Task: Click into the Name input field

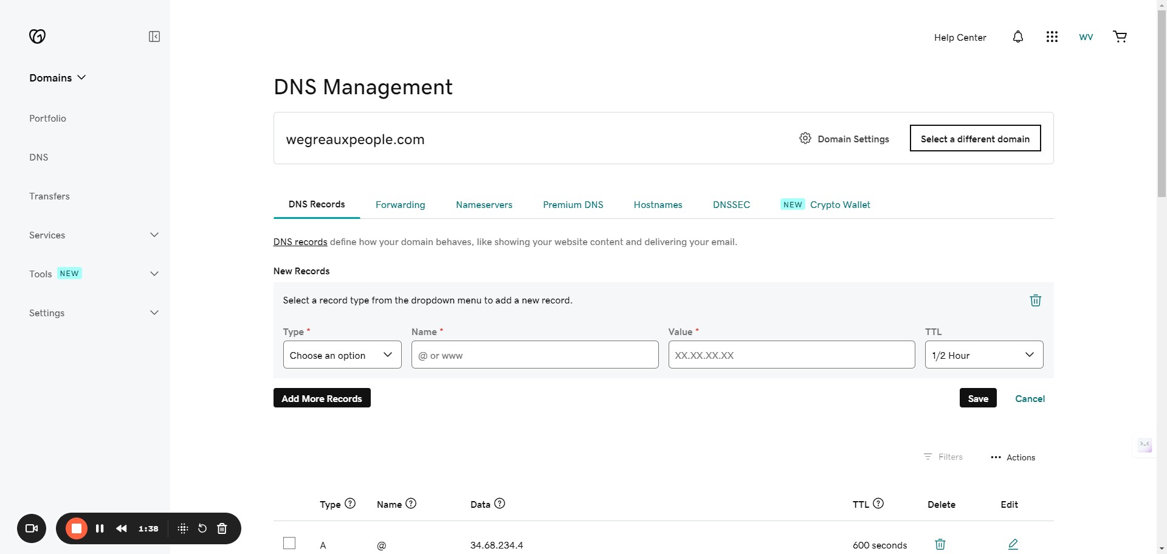Action: click(x=534, y=355)
